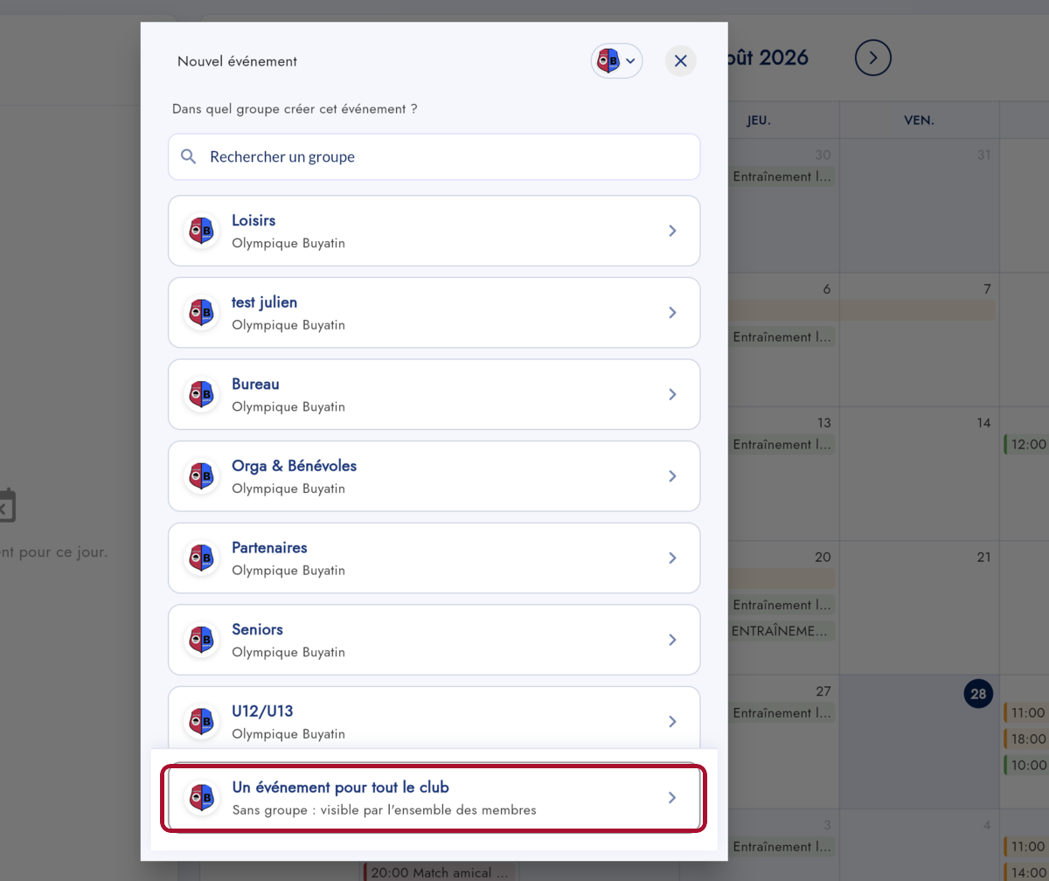Go to next month in the calendar
Screen dimensions: 1049x881
tap(873, 58)
